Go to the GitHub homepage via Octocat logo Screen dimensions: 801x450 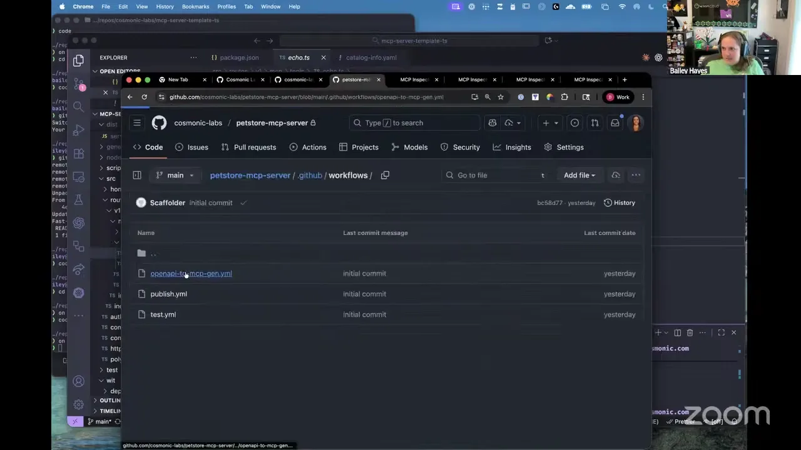pyautogui.click(x=159, y=123)
